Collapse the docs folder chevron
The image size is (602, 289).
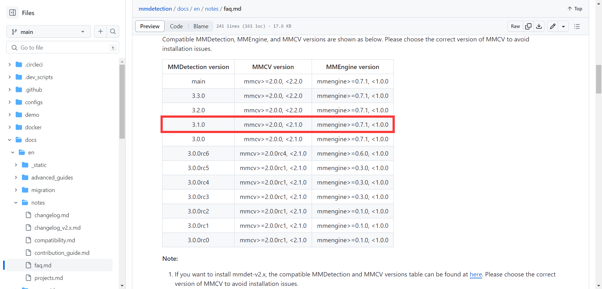[x=9, y=140]
